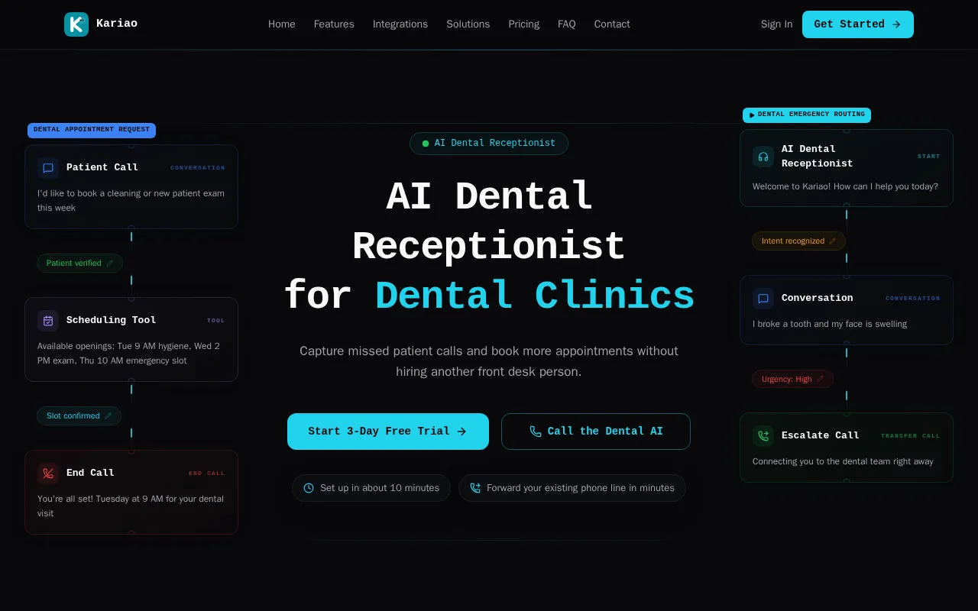Go to the Contact page
The height and width of the screenshot is (611, 978).
tap(612, 24)
